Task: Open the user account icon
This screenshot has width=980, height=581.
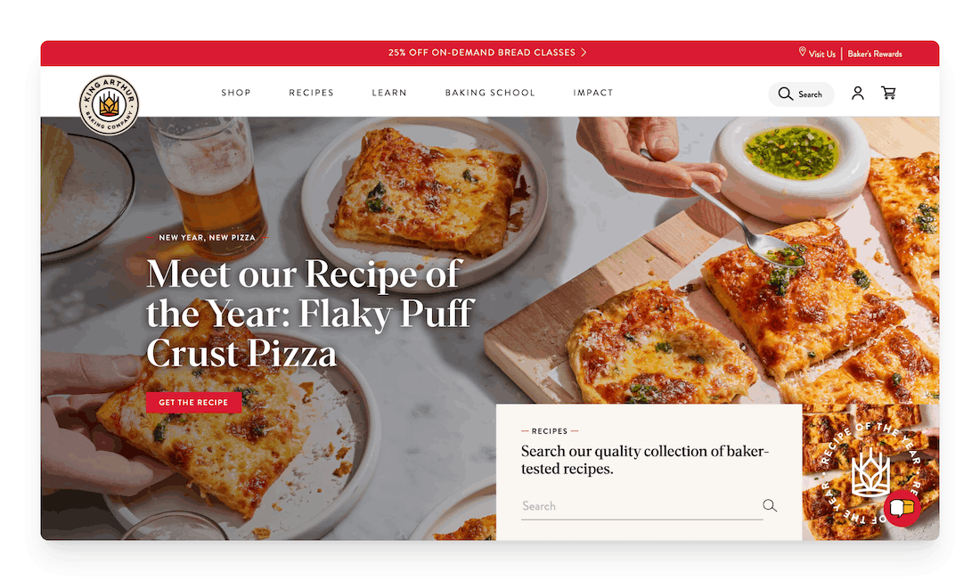Action: click(x=857, y=94)
